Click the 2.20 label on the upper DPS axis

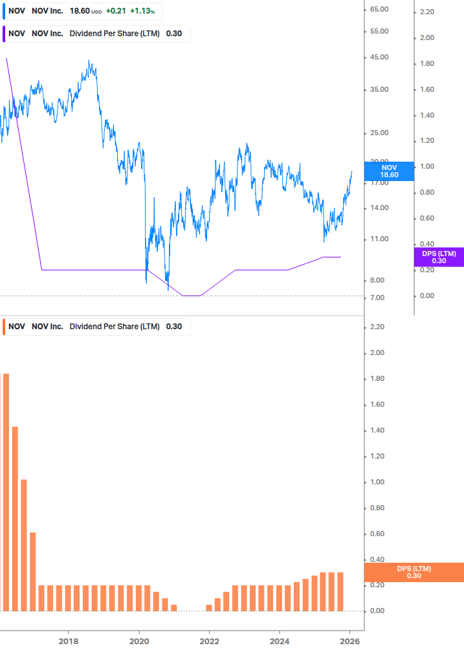426,12
